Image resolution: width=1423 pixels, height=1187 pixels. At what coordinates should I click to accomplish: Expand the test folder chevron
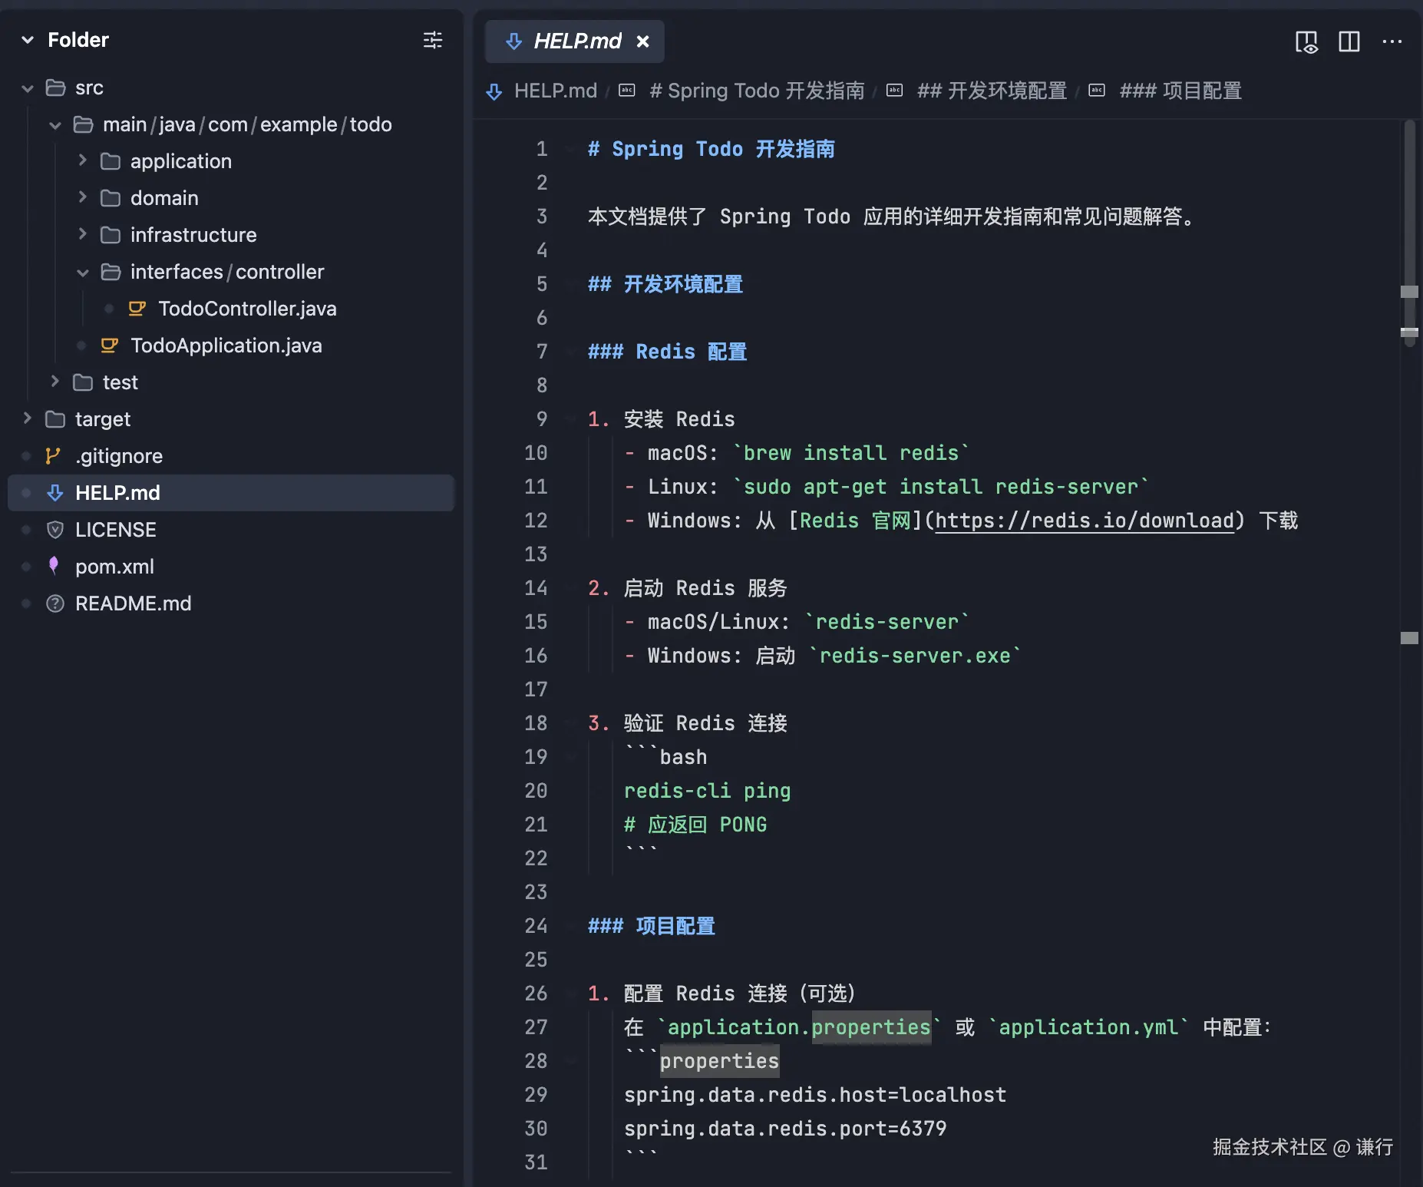click(x=55, y=382)
